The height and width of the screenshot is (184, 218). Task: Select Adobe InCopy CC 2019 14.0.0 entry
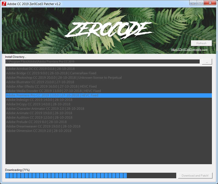pos(108,104)
